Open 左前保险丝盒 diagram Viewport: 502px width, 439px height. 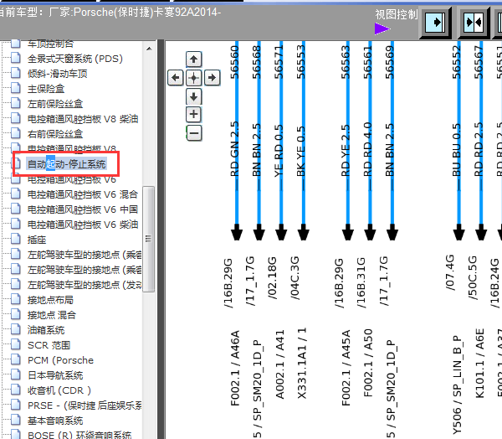pos(55,104)
